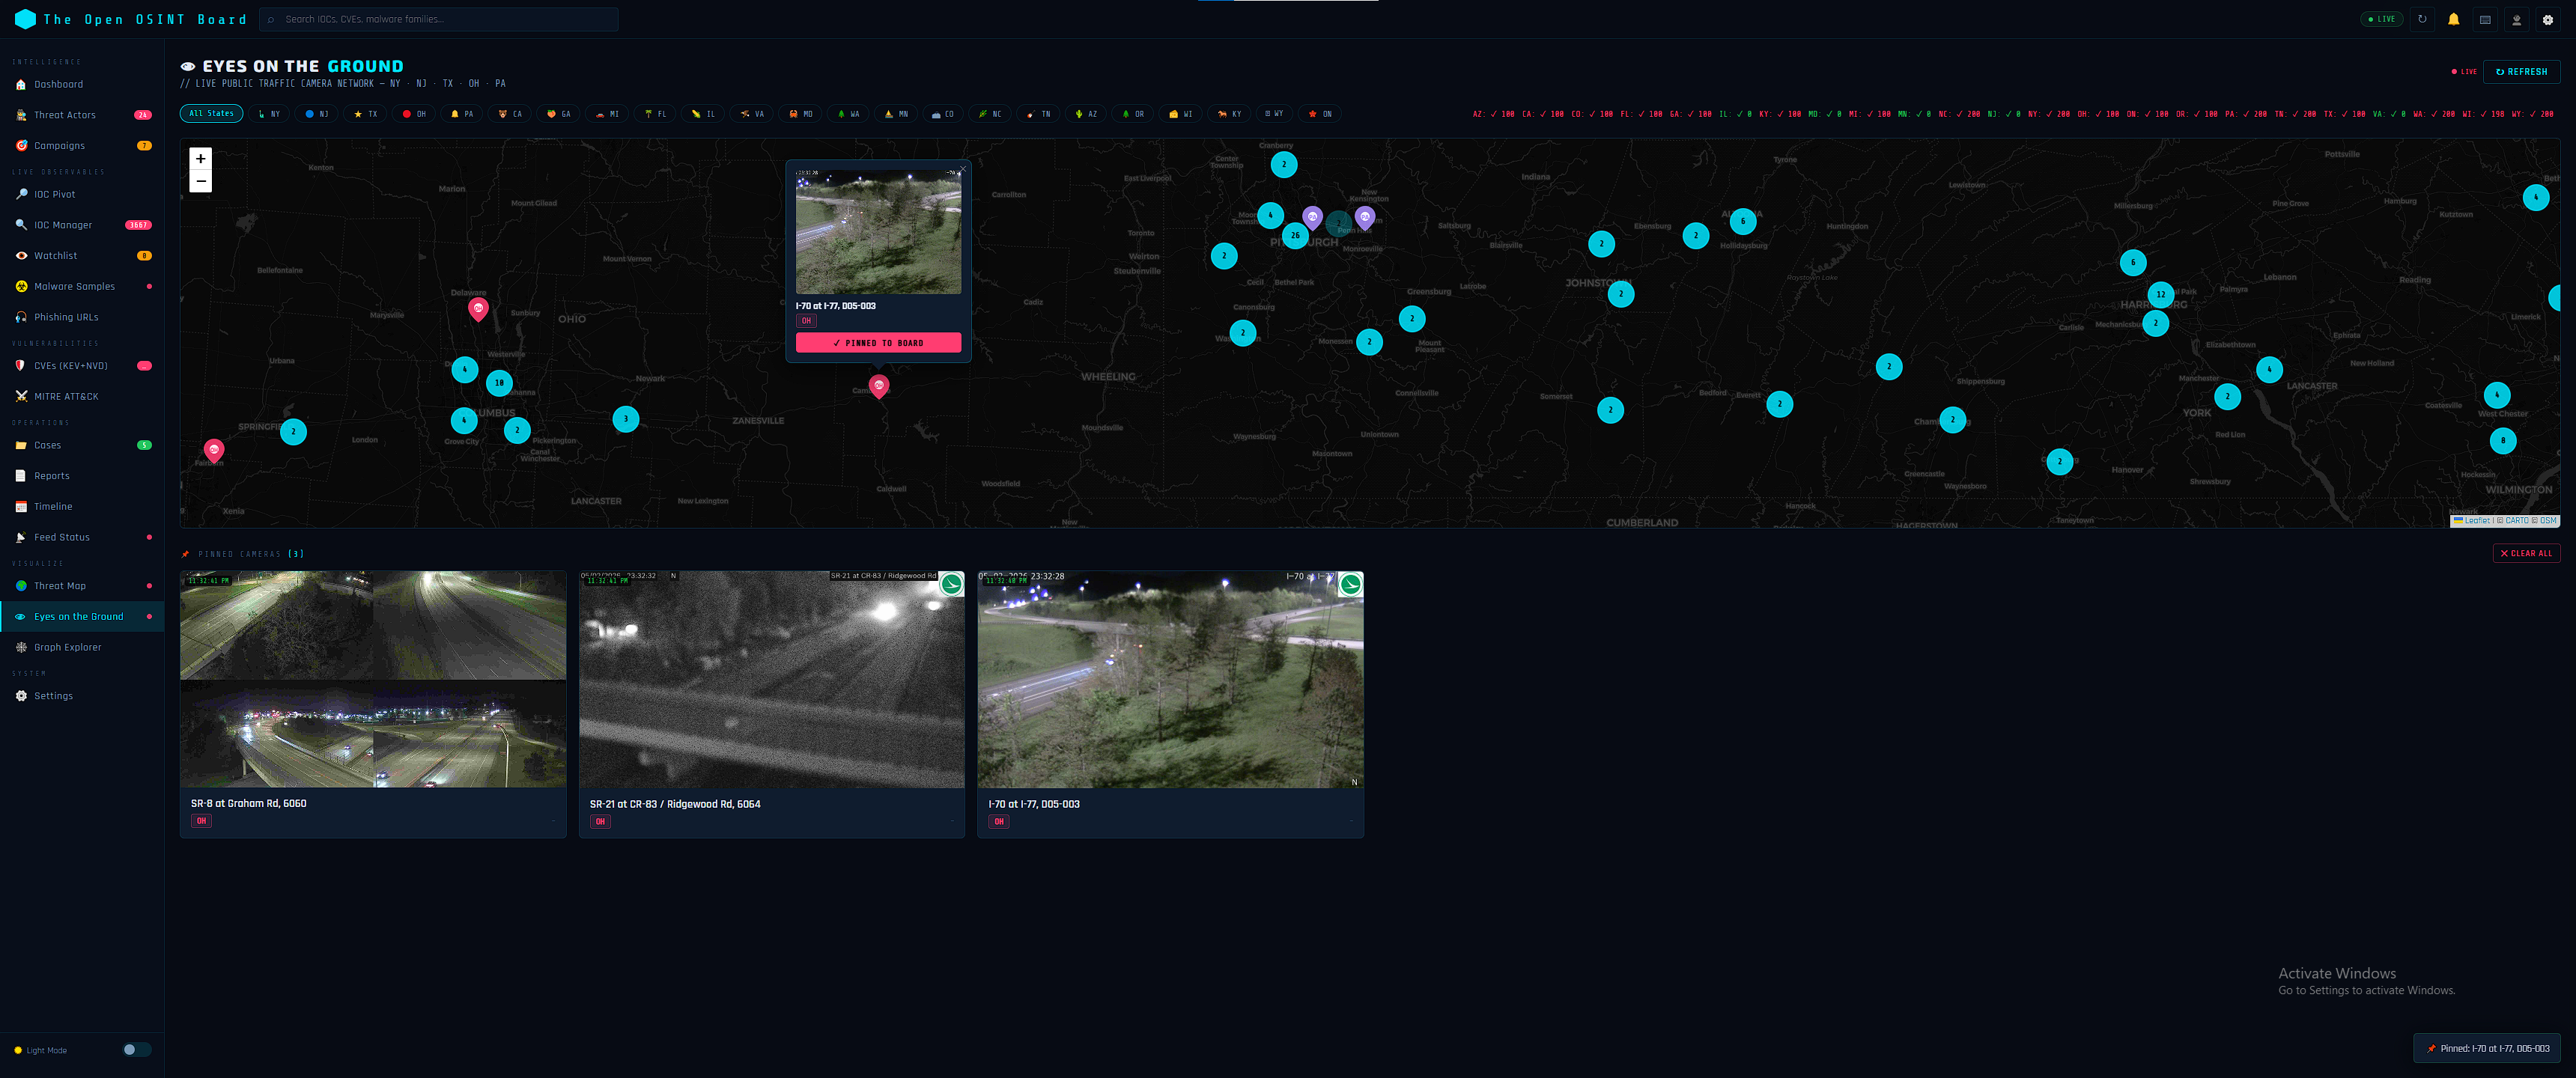Open the settings gear in the top bar
Screen dimensions: 2576x1078
(x=2548, y=19)
